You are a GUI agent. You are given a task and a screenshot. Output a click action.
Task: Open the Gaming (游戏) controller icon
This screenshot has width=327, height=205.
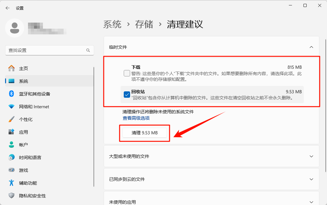pyautogui.click(x=11, y=170)
